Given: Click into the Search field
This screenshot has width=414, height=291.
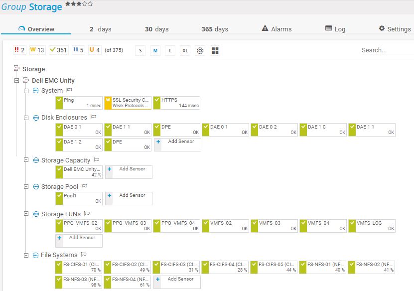Looking at the screenshot, I should point(387,50).
